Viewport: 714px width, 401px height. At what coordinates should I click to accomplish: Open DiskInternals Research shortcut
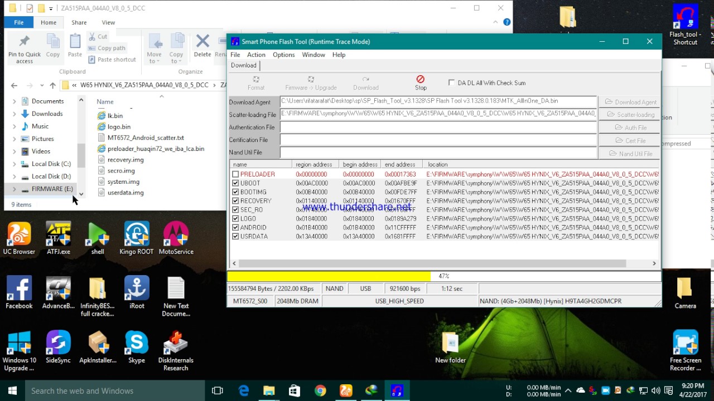tap(176, 351)
